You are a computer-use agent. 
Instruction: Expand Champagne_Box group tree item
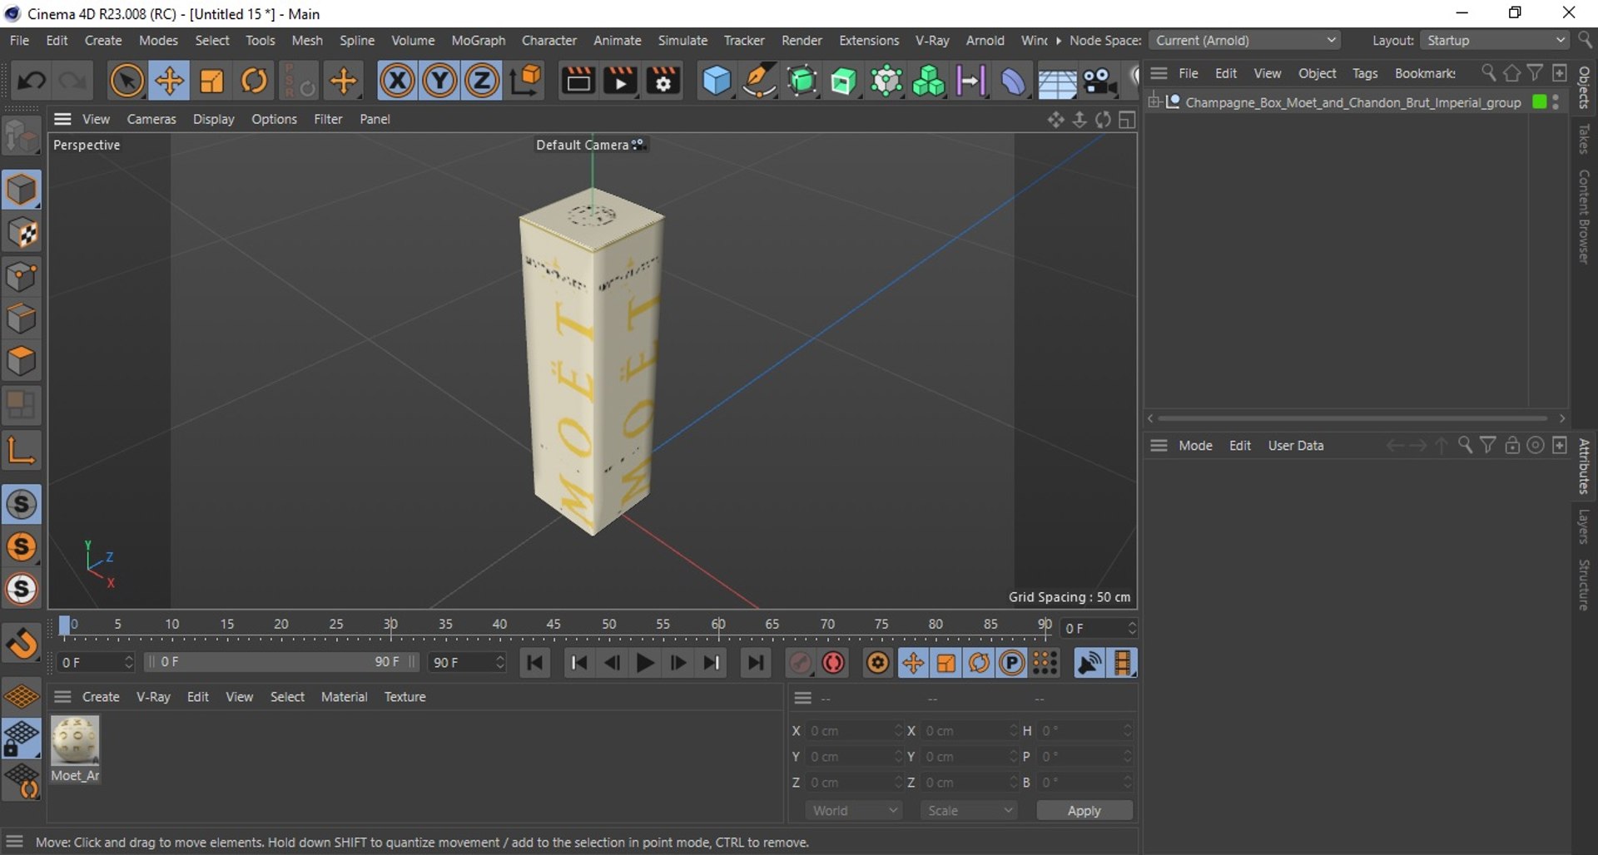[1154, 101]
